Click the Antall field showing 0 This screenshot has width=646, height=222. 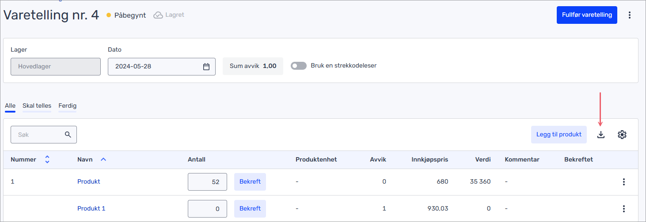pos(207,209)
